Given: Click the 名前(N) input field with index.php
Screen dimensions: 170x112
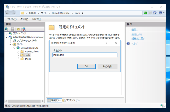Looking at the screenshot, I should click(x=85, y=55).
